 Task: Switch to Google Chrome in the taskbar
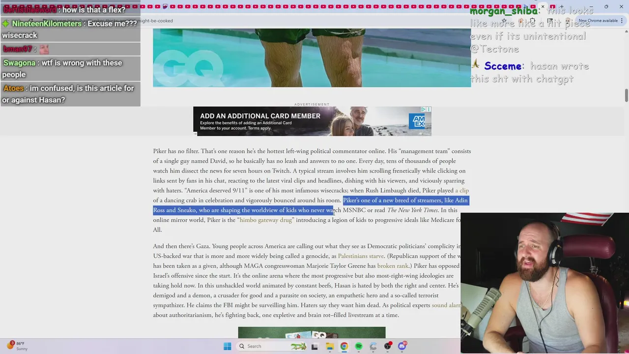click(x=344, y=346)
